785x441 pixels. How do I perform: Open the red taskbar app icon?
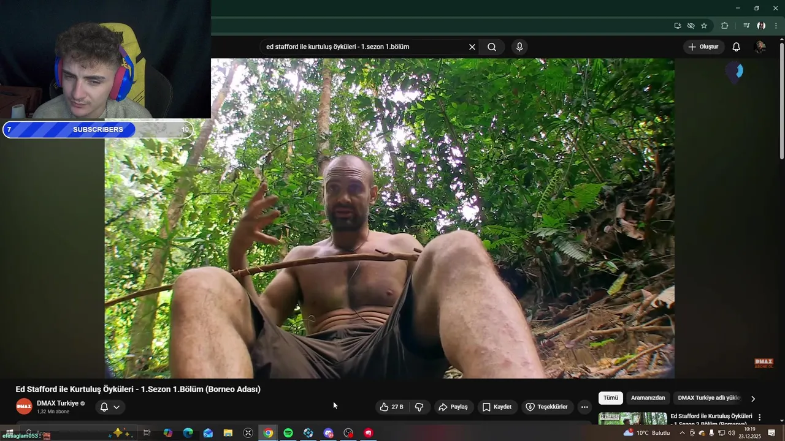coord(369,433)
